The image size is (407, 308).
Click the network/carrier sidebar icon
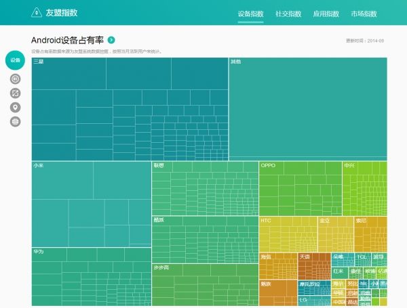point(15,93)
